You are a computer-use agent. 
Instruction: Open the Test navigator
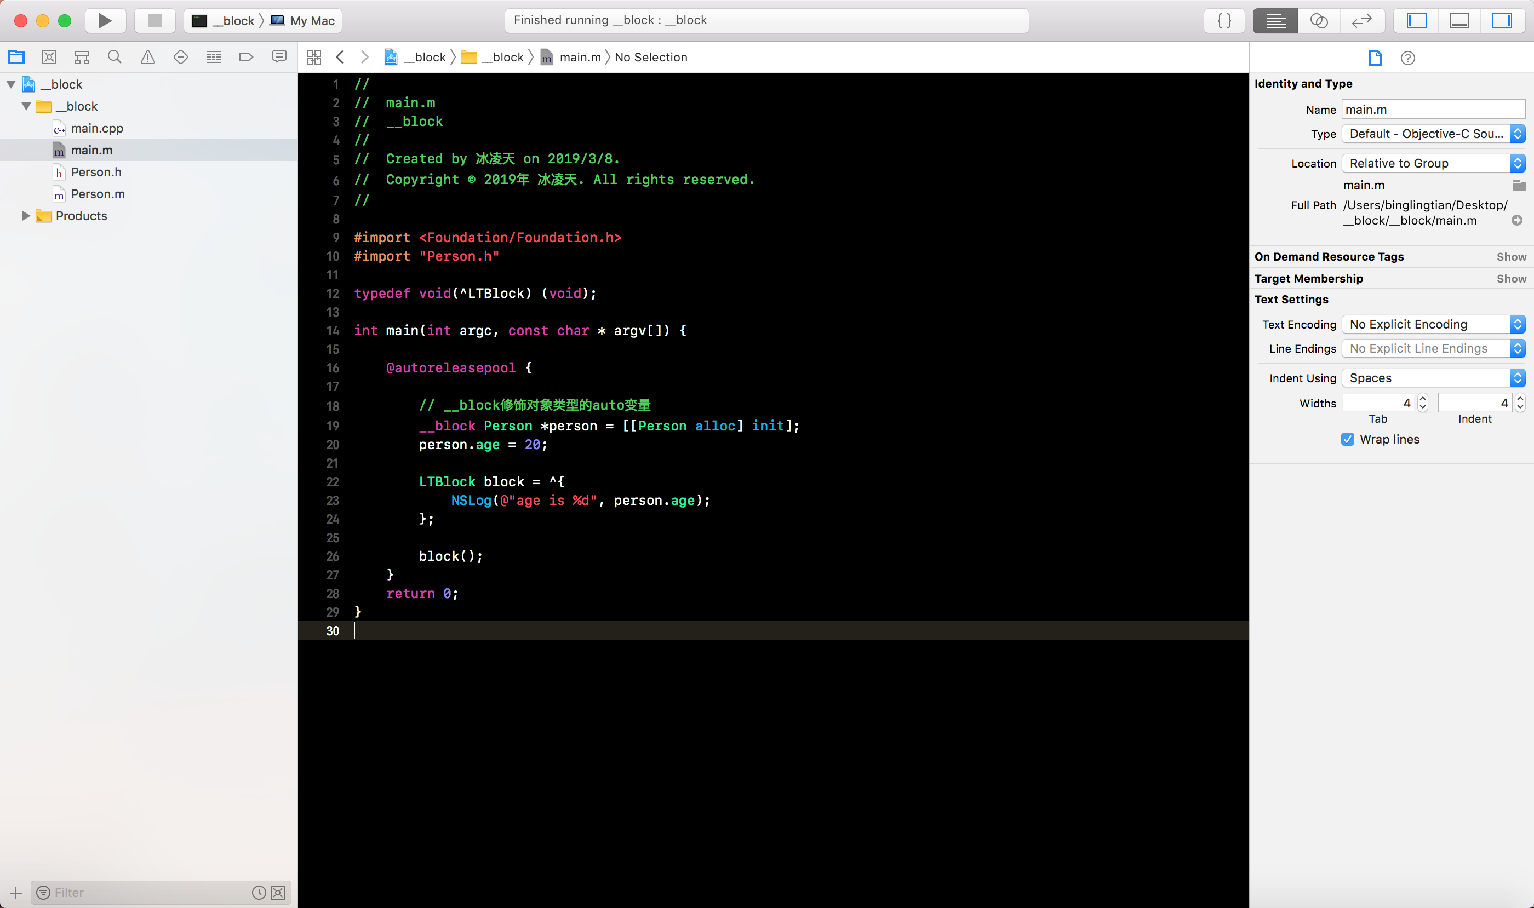coord(181,57)
